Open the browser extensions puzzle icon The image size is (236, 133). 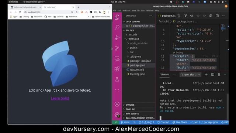(x=100, y=12)
